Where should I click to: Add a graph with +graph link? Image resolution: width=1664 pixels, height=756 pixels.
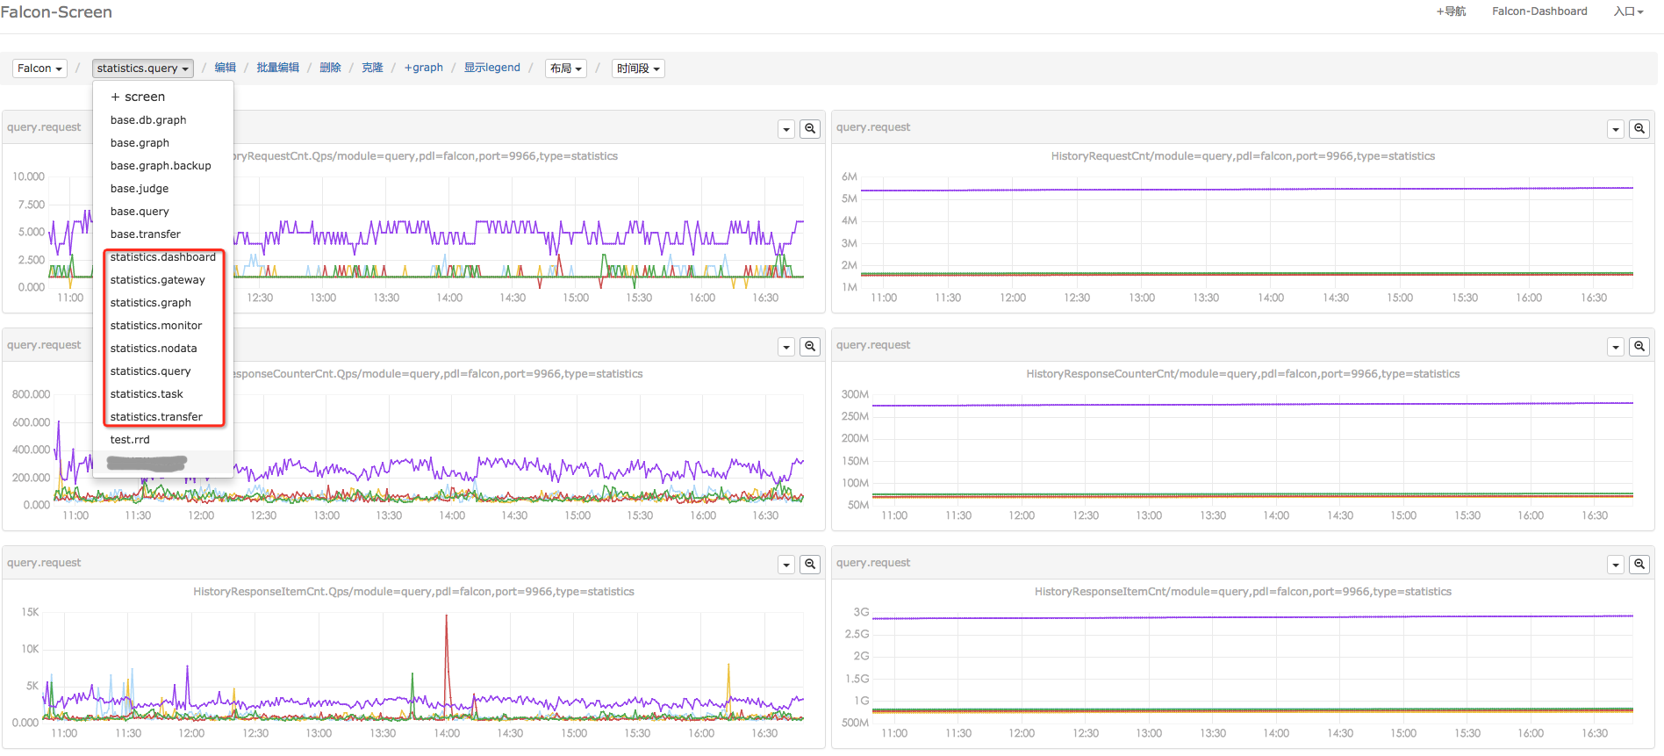(x=423, y=68)
